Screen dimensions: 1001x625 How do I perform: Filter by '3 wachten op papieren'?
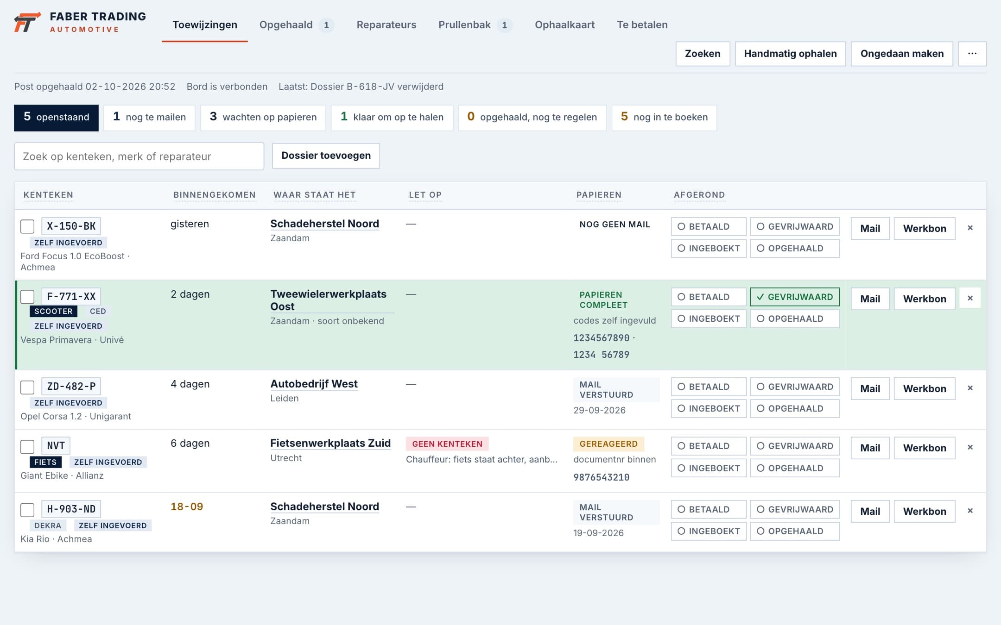pyautogui.click(x=263, y=117)
